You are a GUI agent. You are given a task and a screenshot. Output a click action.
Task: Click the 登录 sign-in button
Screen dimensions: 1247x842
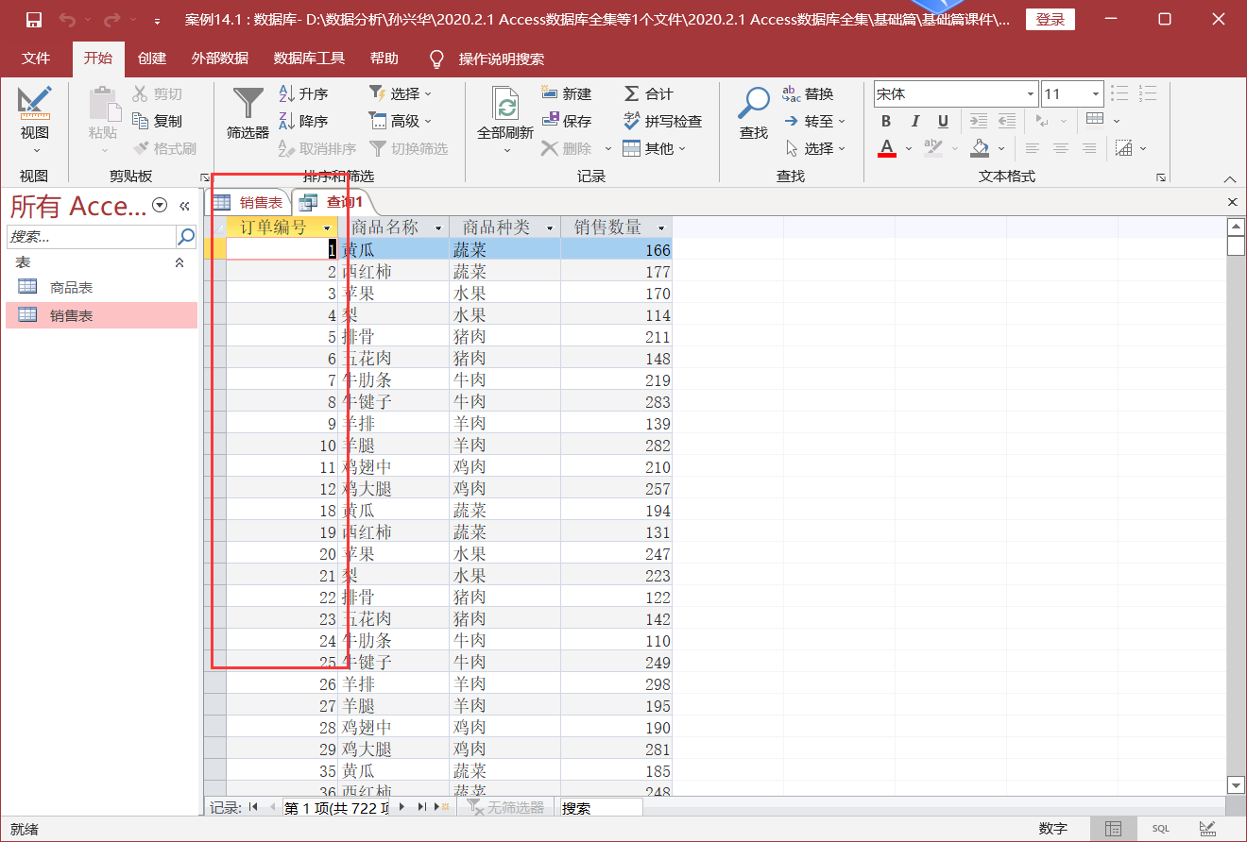coord(1050,20)
